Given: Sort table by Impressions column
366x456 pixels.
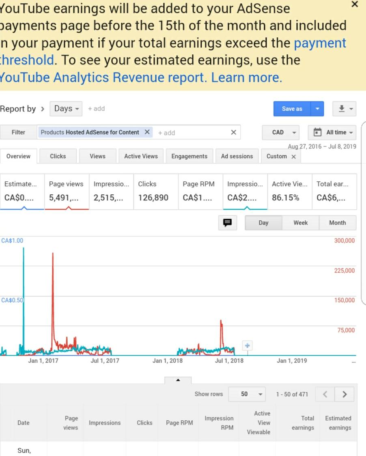Looking at the screenshot, I should point(105,423).
